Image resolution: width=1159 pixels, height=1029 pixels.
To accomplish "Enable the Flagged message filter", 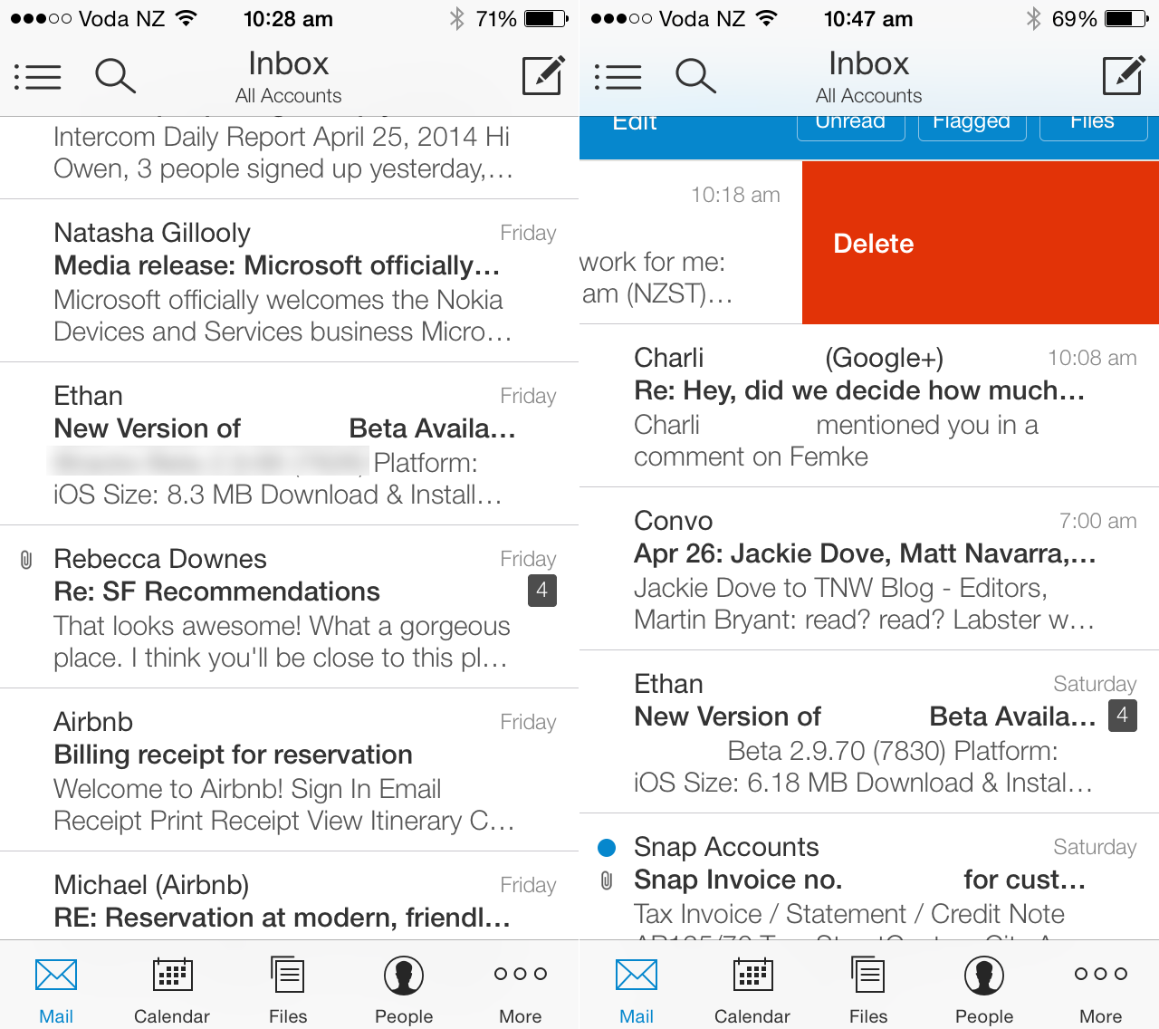I will click(x=972, y=121).
